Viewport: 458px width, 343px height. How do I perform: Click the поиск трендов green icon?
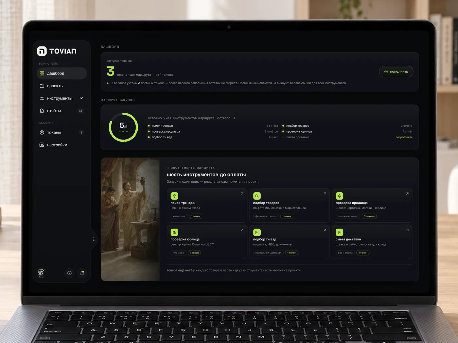point(174,196)
